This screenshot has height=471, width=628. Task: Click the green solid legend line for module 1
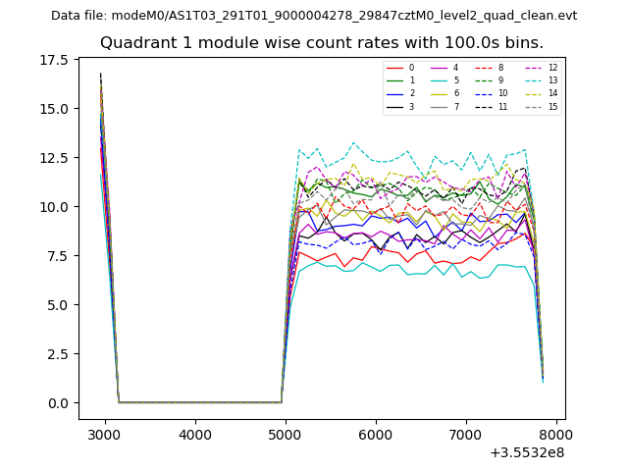click(394, 80)
